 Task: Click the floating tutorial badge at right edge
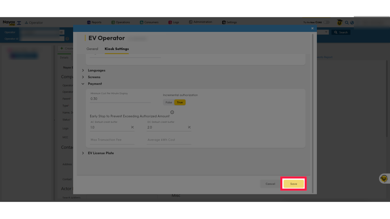click(x=383, y=178)
